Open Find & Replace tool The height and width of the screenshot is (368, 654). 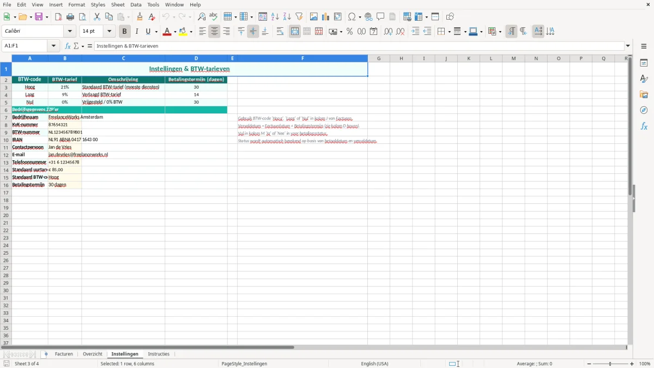click(202, 17)
